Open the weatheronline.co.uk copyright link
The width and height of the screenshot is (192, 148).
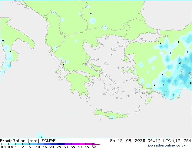(x=167, y=145)
